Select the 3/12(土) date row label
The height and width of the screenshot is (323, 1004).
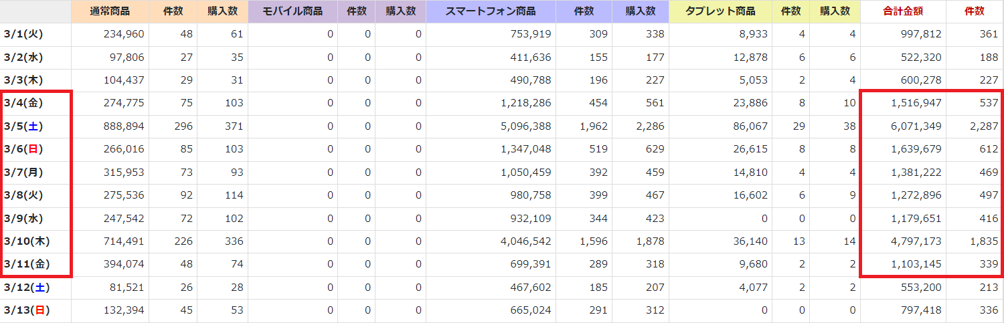pos(25,288)
